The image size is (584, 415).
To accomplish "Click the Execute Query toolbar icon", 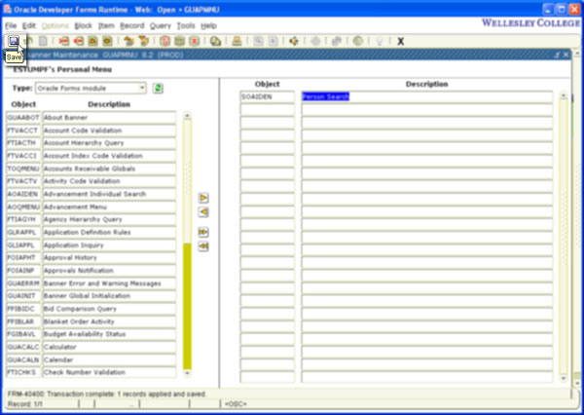I will pos(179,41).
